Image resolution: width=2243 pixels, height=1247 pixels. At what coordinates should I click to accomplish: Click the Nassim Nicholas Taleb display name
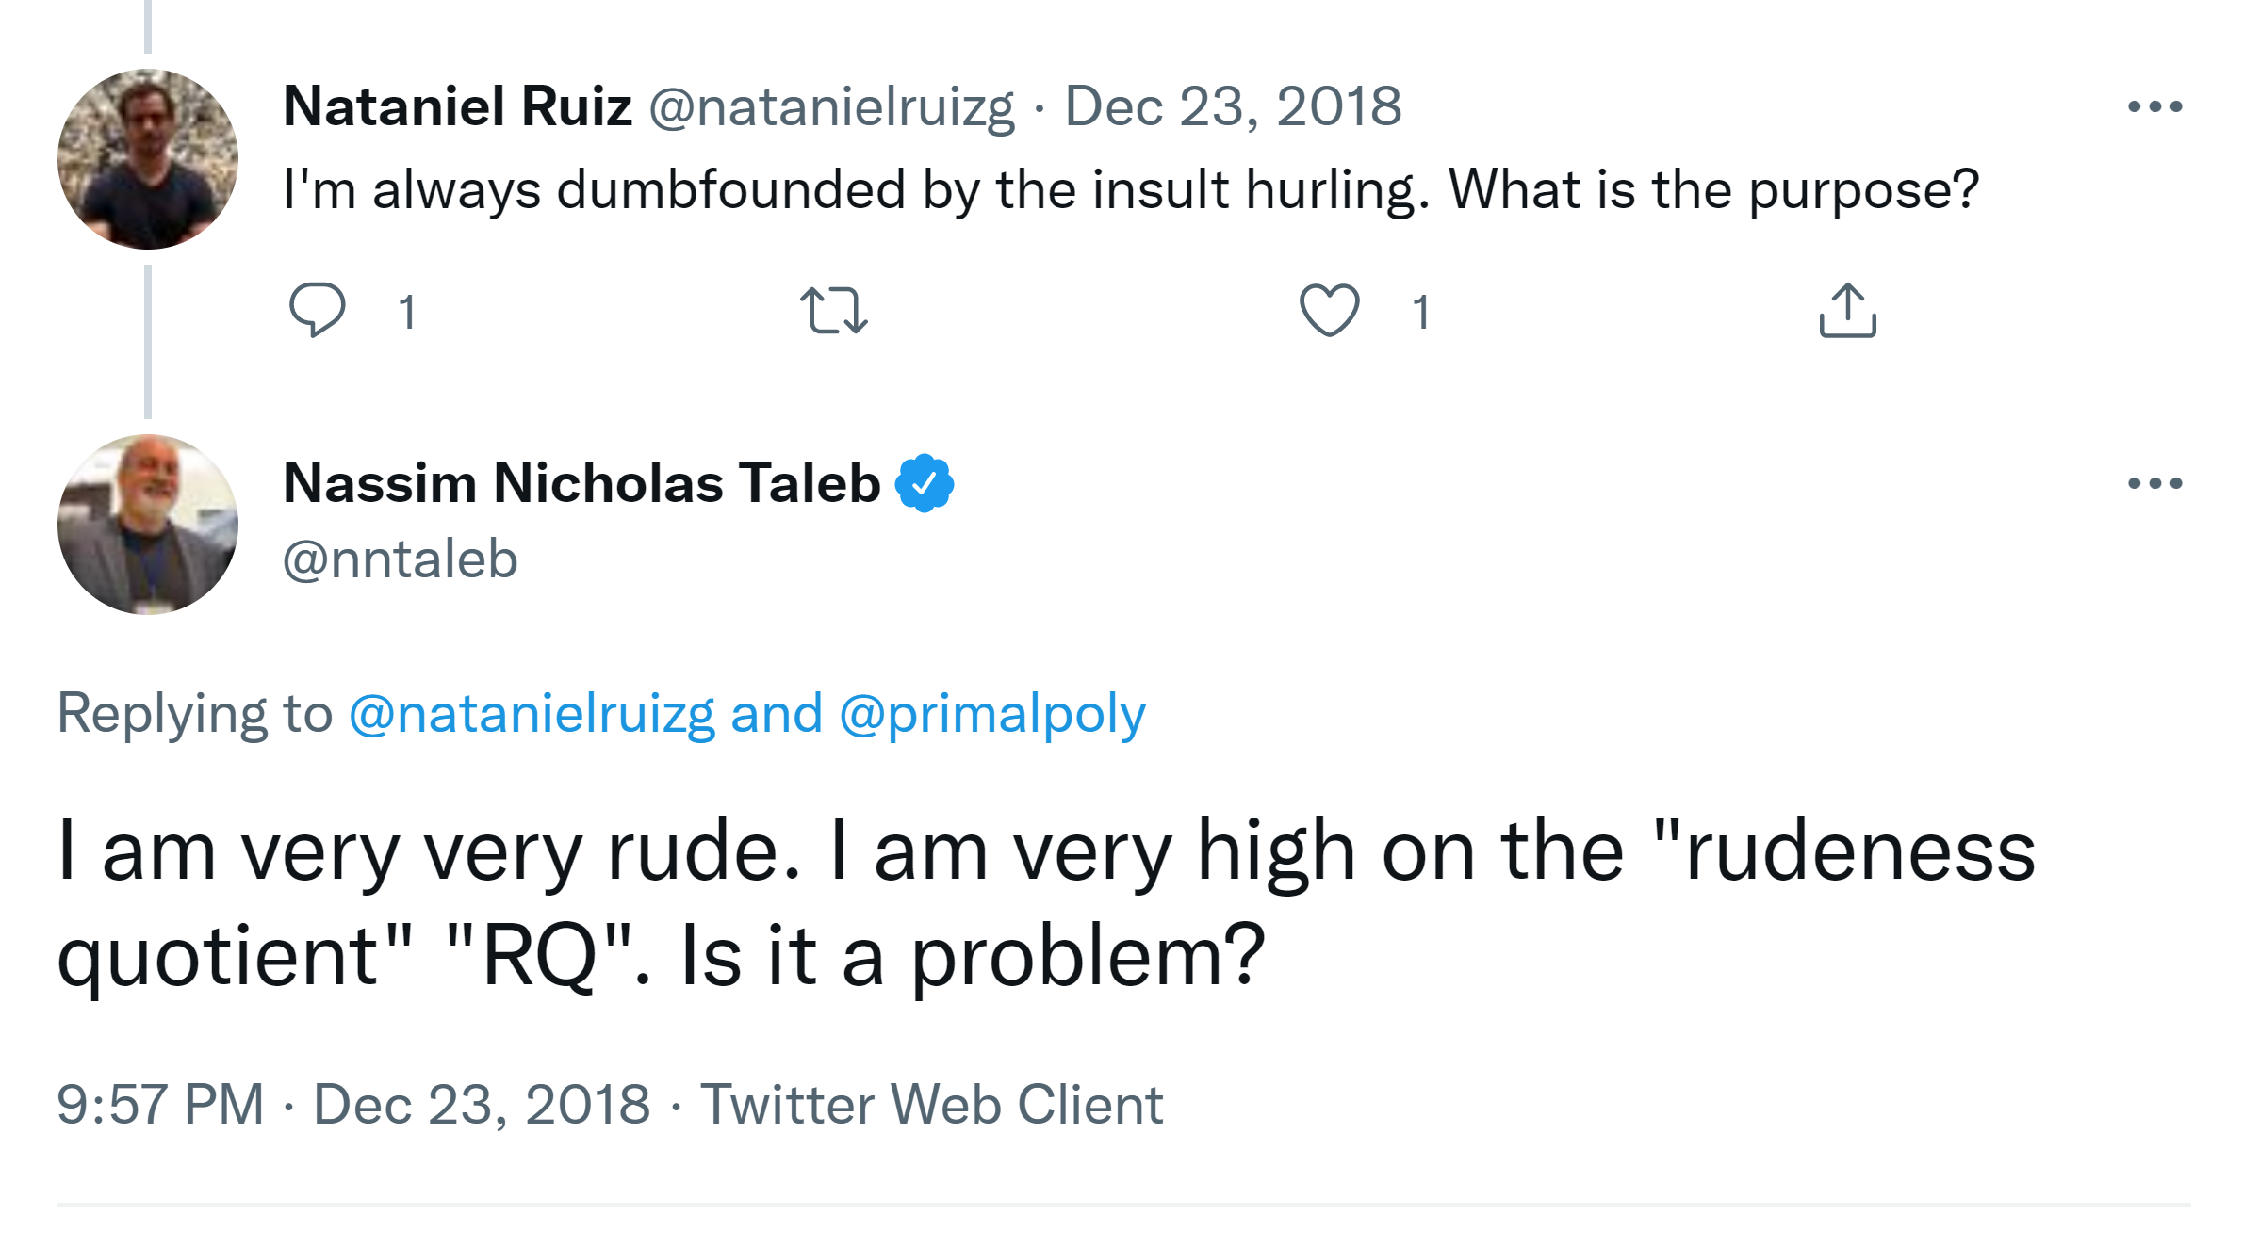tap(581, 483)
